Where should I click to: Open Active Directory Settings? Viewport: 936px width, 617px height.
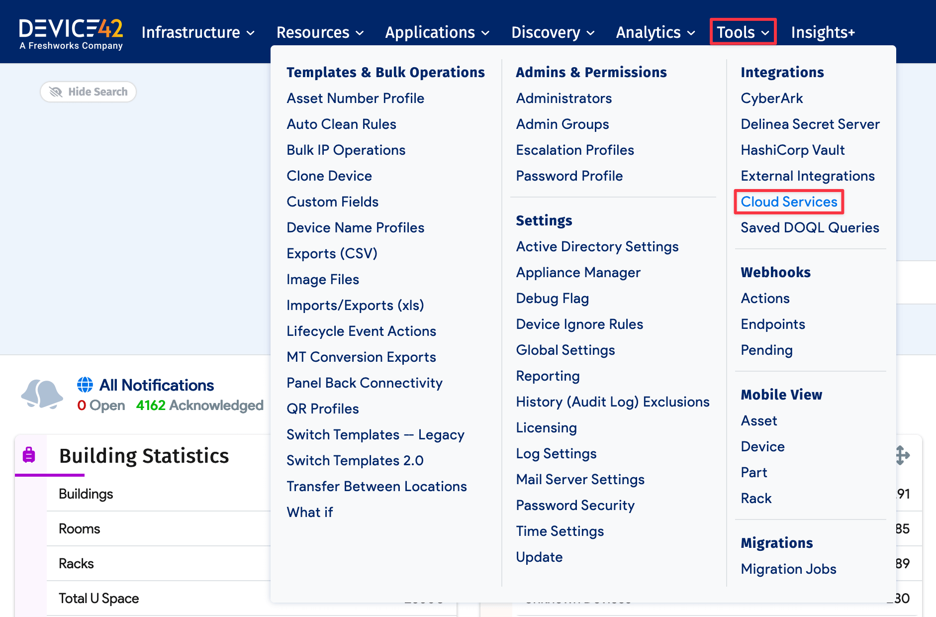597,246
